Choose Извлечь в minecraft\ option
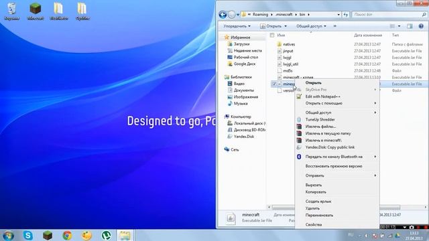Screen dimensions: 429x241 tap(337, 140)
